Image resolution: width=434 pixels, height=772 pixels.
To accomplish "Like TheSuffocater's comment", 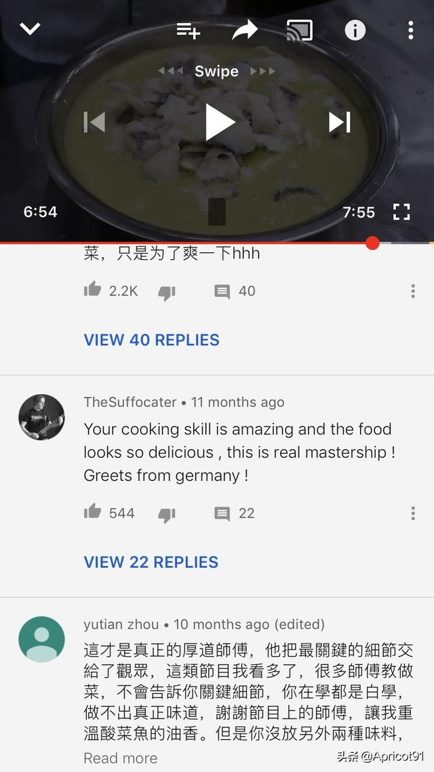I will click(x=92, y=512).
